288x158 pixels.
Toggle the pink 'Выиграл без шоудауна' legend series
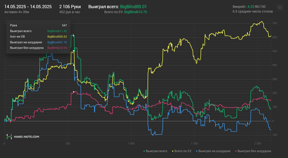point(253,151)
